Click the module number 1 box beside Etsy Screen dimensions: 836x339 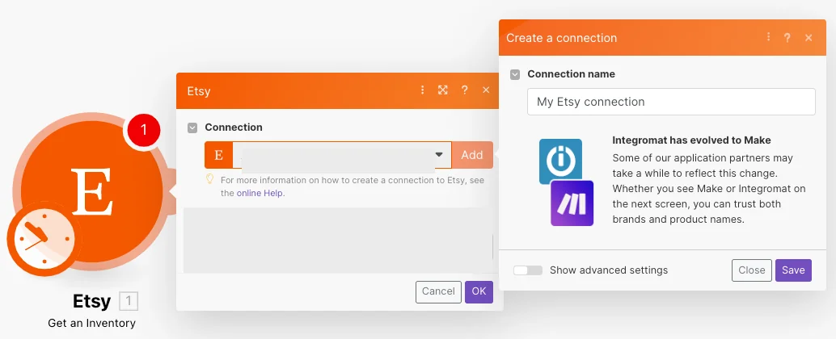(x=129, y=302)
